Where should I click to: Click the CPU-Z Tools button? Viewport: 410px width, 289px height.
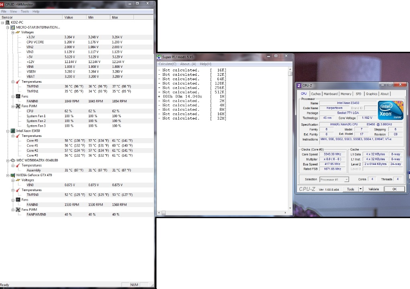pos(350,189)
